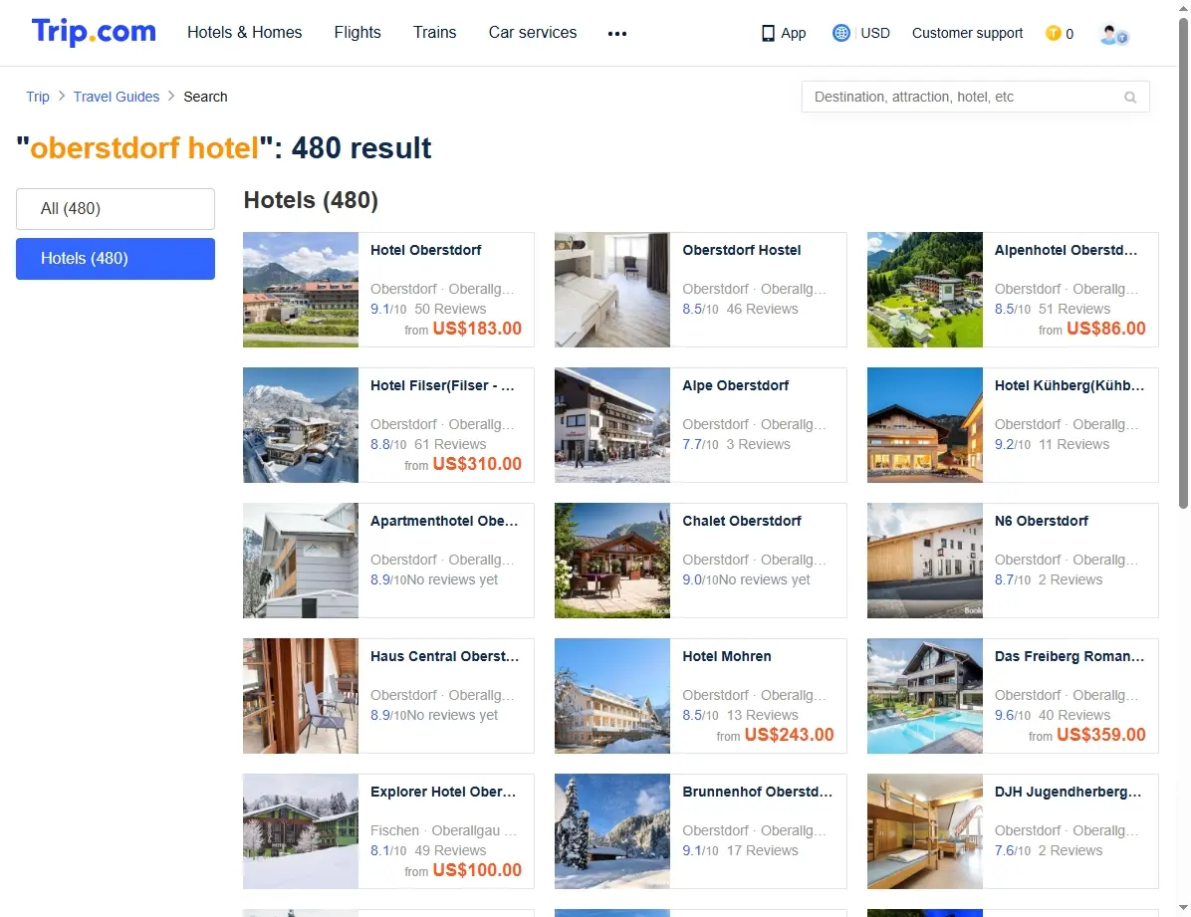The width and height of the screenshot is (1191, 917).
Task: Click the US$183.00 price
Action: click(477, 329)
